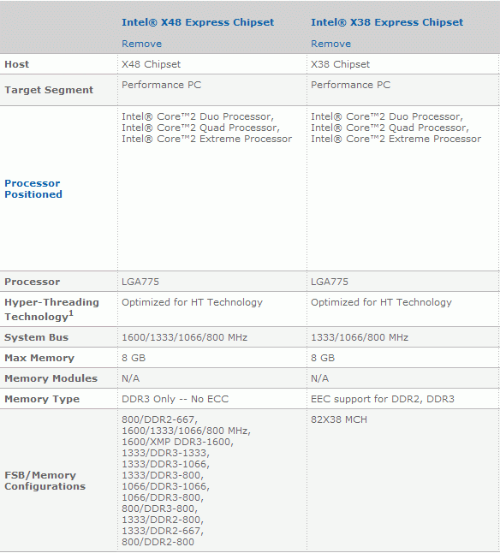The width and height of the screenshot is (500, 553).
Task: Open the Processor Positioned link
Action: (33, 188)
